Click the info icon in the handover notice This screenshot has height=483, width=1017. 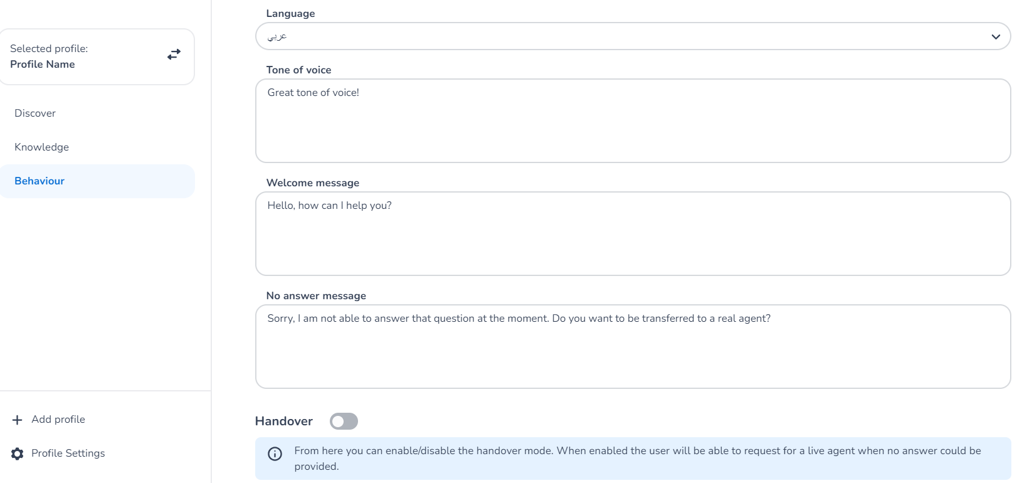(275, 454)
